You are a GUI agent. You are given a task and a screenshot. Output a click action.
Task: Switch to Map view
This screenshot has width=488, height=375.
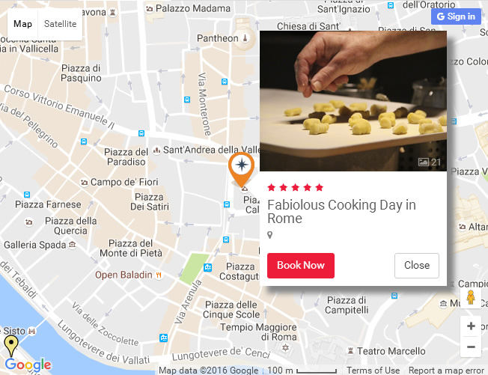(22, 24)
